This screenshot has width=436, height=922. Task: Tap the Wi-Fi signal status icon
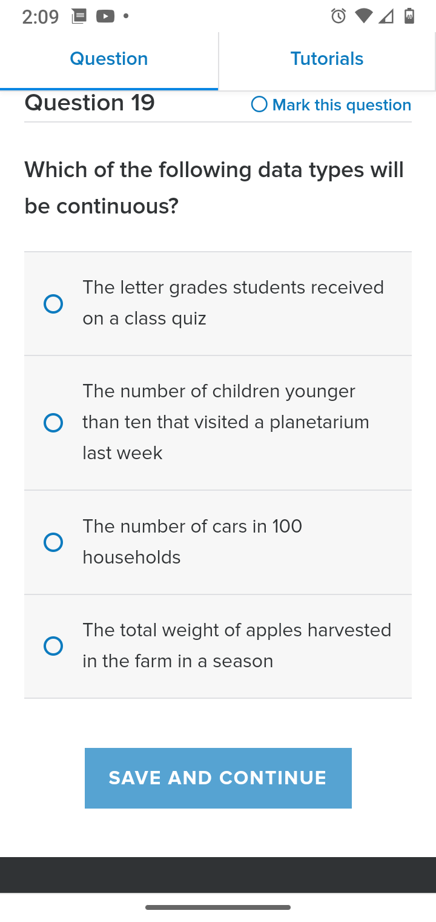(363, 16)
